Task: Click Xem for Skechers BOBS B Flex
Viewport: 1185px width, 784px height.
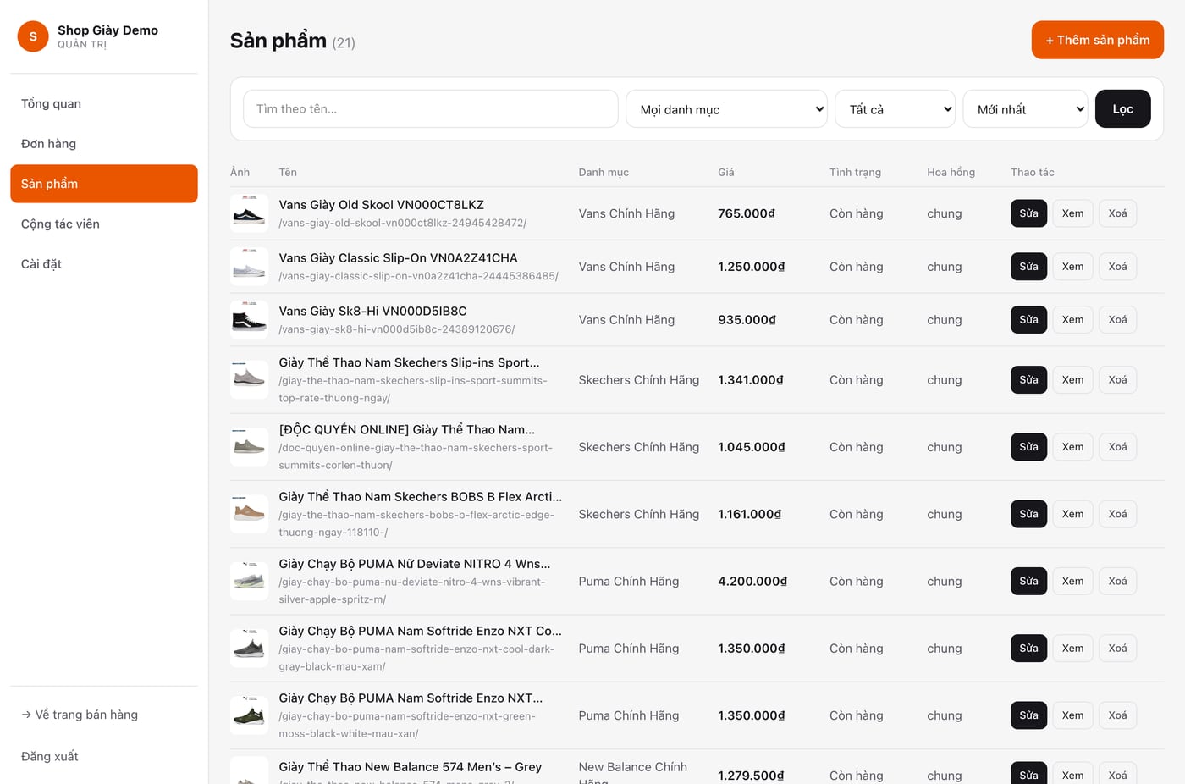Action: (x=1072, y=514)
